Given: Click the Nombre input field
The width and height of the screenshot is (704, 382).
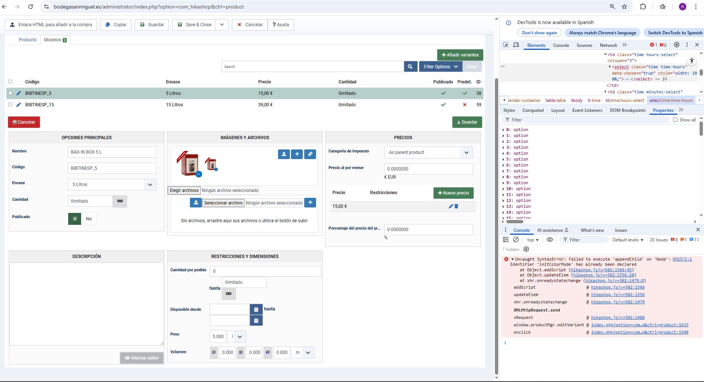Looking at the screenshot, I should (112, 152).
